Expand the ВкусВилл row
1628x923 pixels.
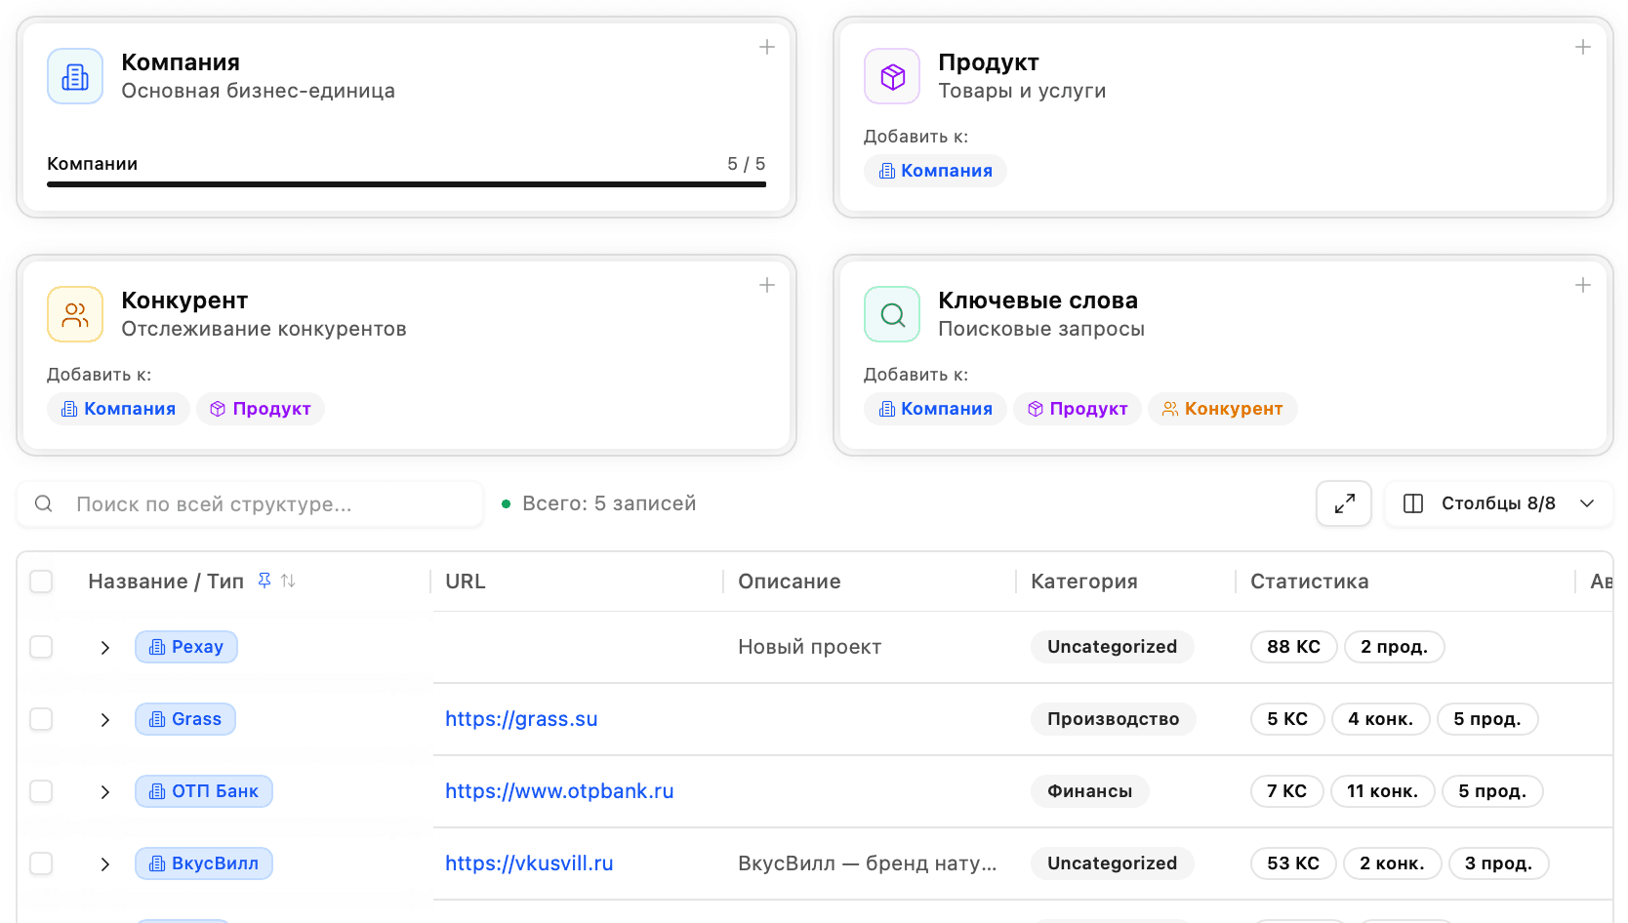(x=104, y=863)
